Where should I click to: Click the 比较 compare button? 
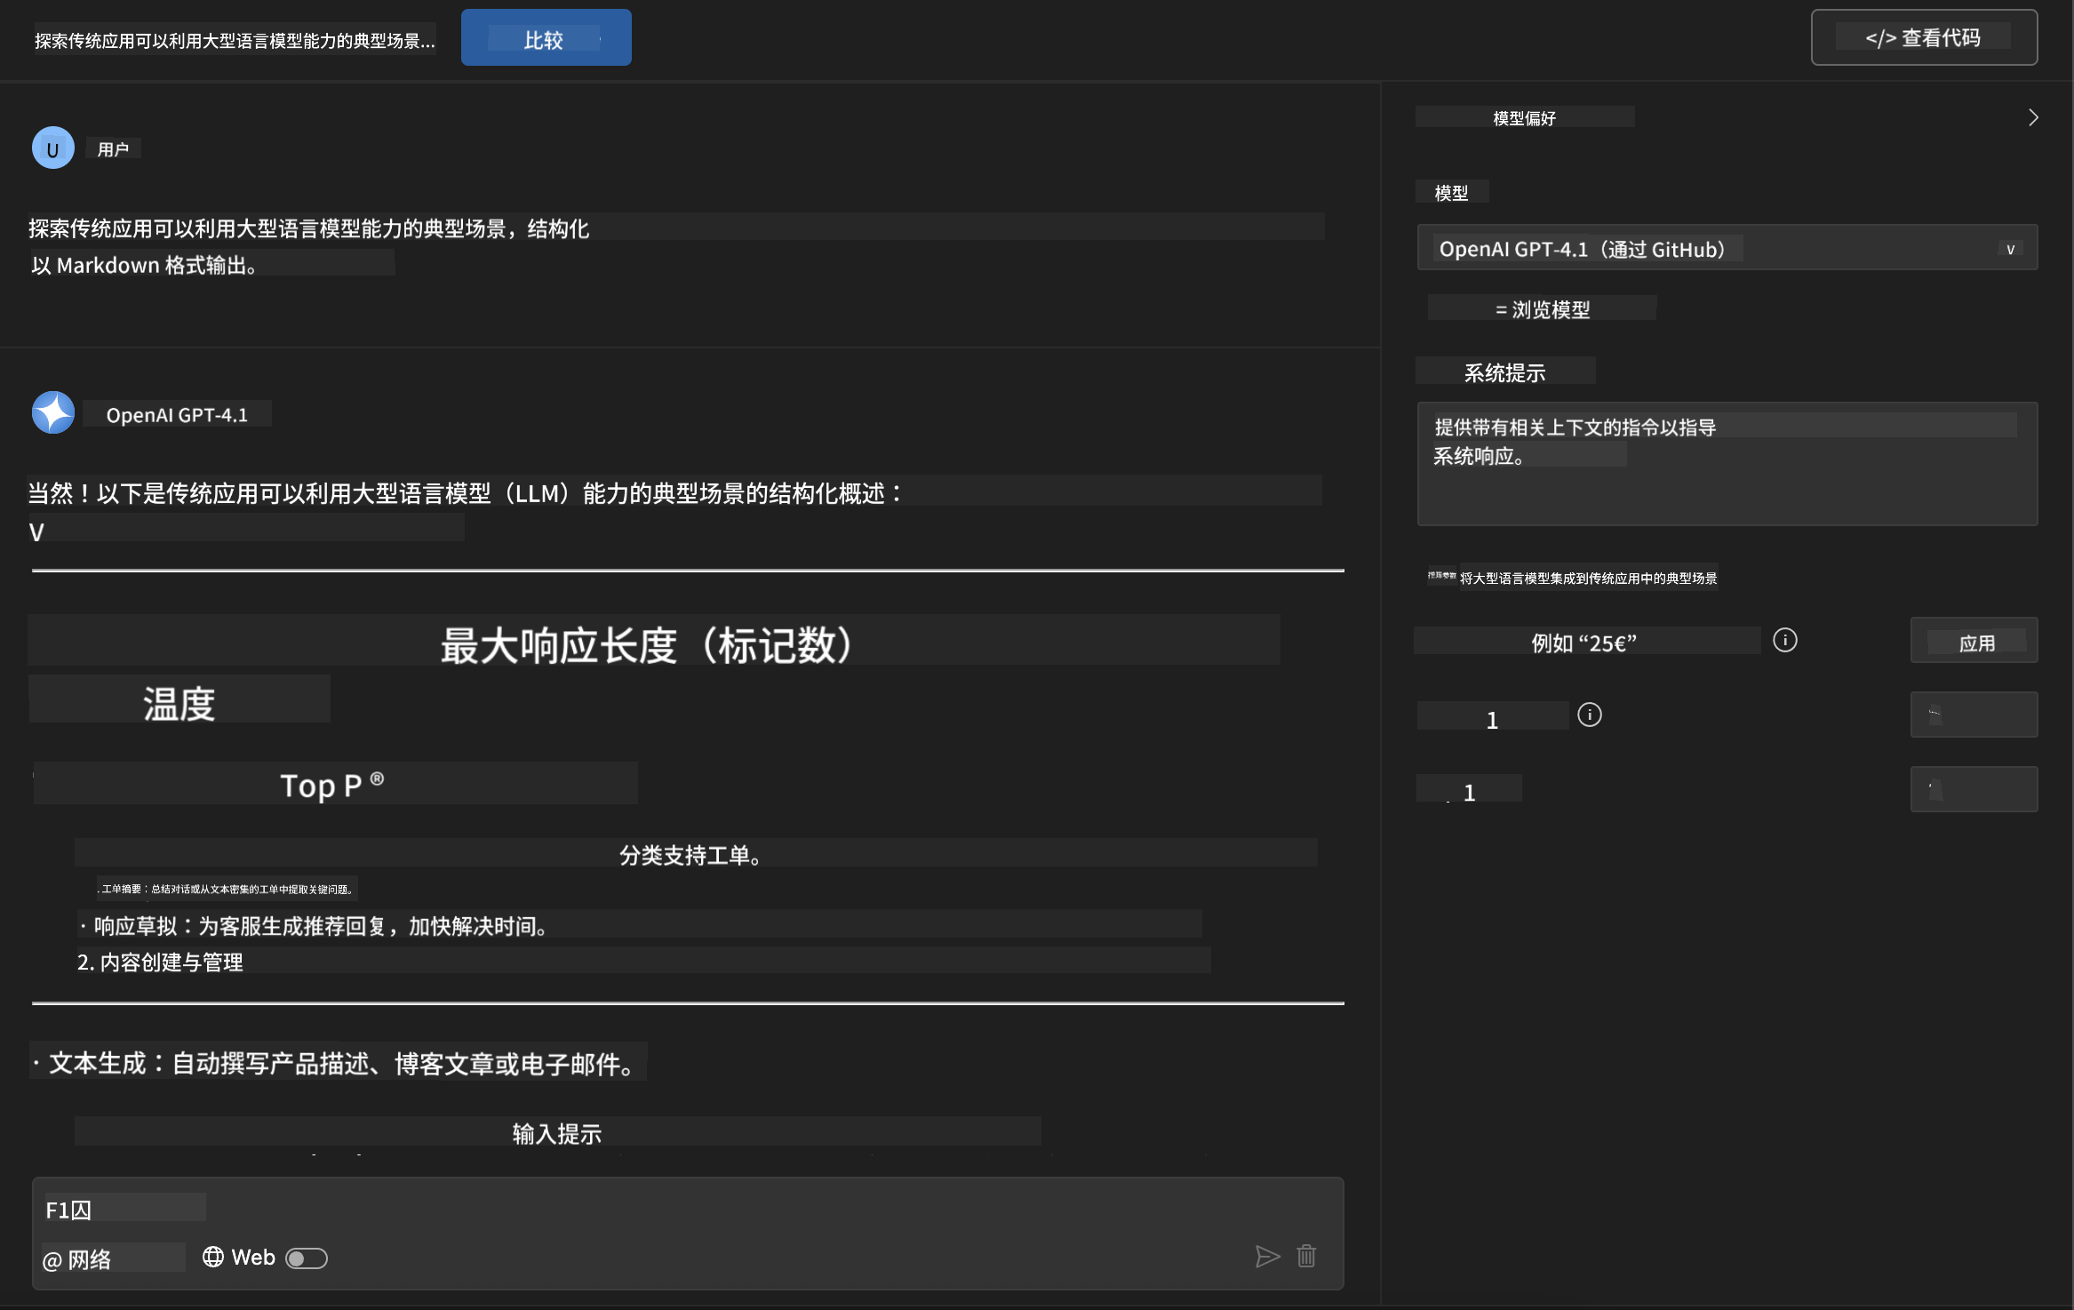point(546,38)
